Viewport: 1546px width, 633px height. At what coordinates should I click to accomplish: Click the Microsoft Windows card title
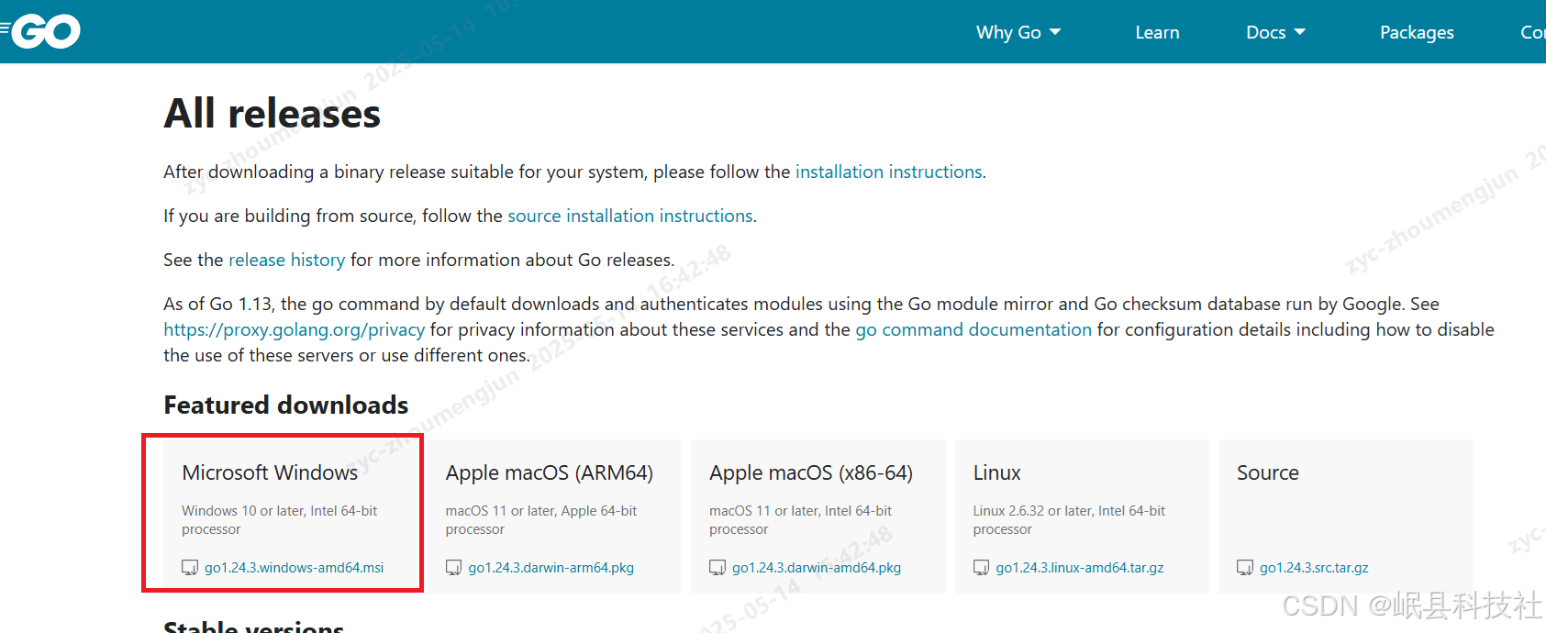pos(270,472)
